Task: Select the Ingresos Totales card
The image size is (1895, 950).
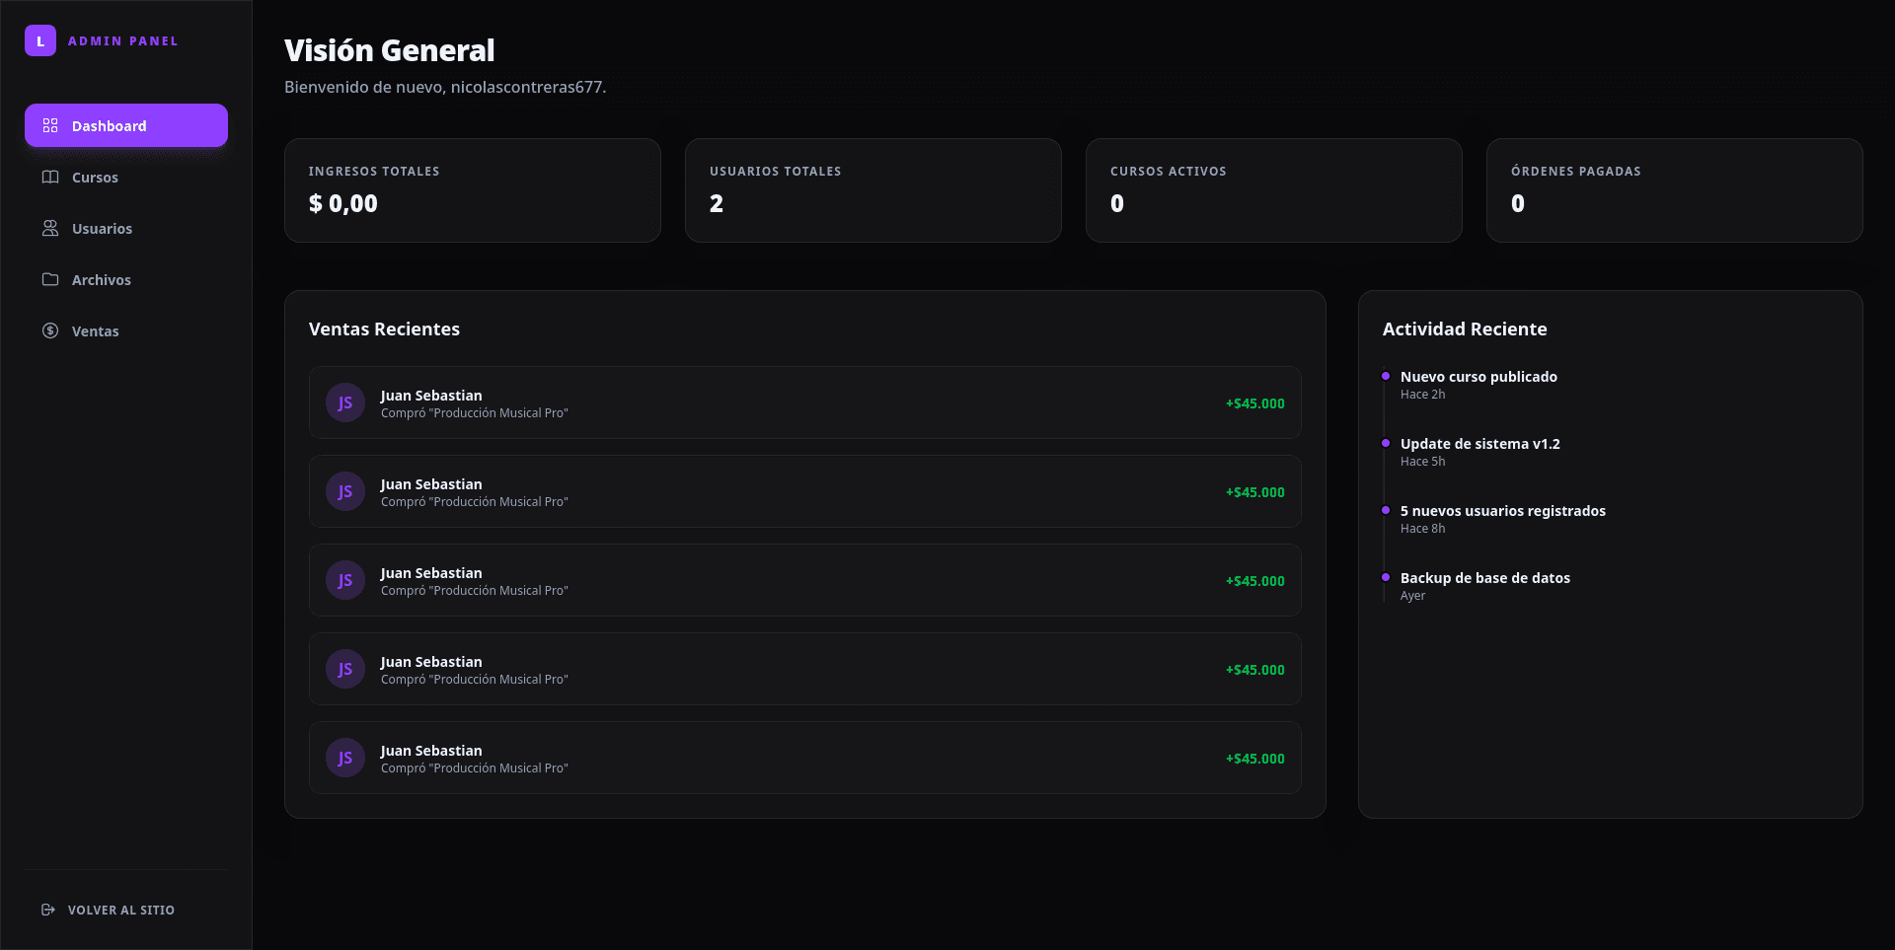Action: (x=472, y=189)
